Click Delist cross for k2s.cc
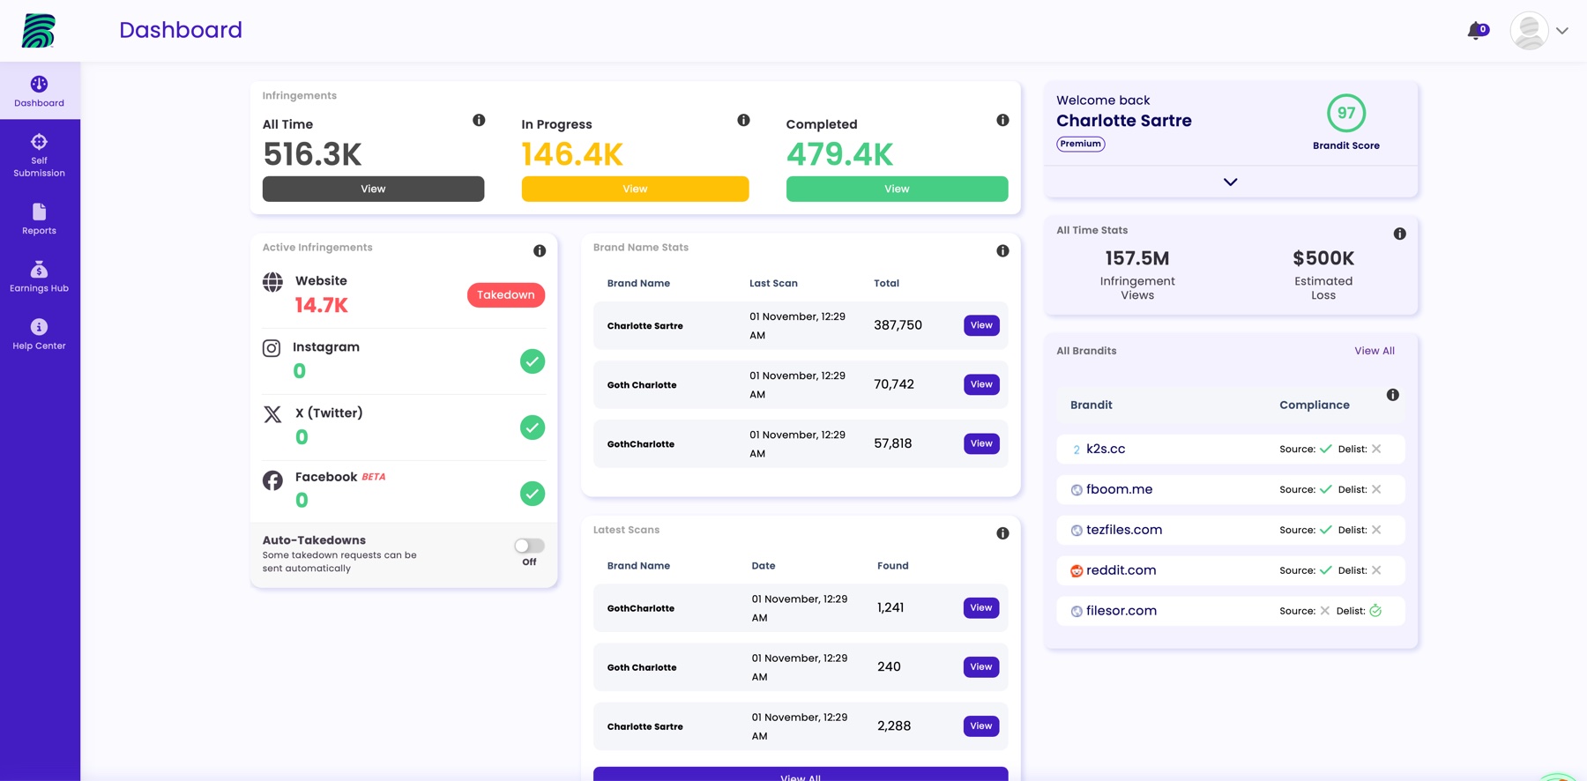This screenshot has width=1587, height=781. tap(1376, 449)
